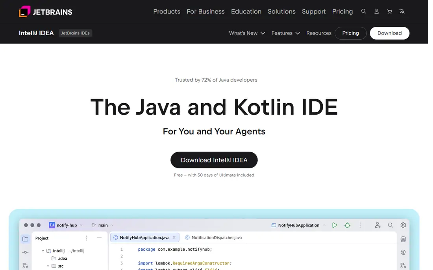Click the run configuration icon beside NotifyHubApplication

coord(274,225)
